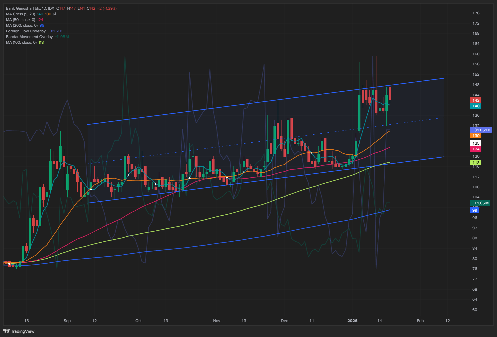Click the dark green -11.05M Bandar tag
This screenshot has height=337, width=497.
(x=480, y=203)
